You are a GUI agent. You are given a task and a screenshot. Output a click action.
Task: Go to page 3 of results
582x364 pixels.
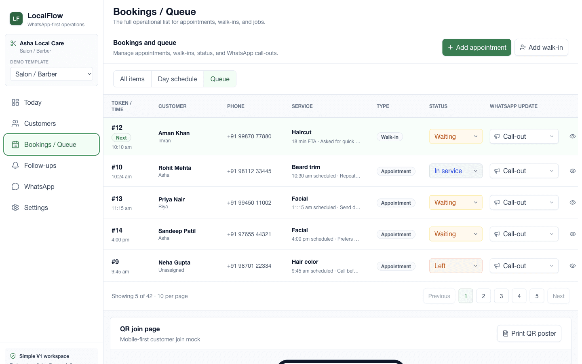(x=501, y=296)
